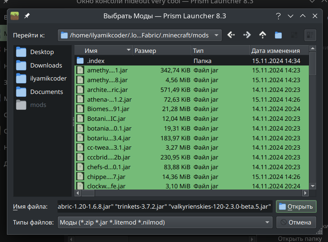Expand the folder path dropdown
This screenshot has width=328, height=242.
tap(216, 35)
